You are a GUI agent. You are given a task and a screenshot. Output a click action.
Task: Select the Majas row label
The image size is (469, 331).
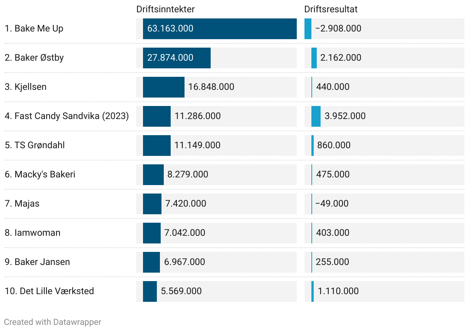[22, 204]
